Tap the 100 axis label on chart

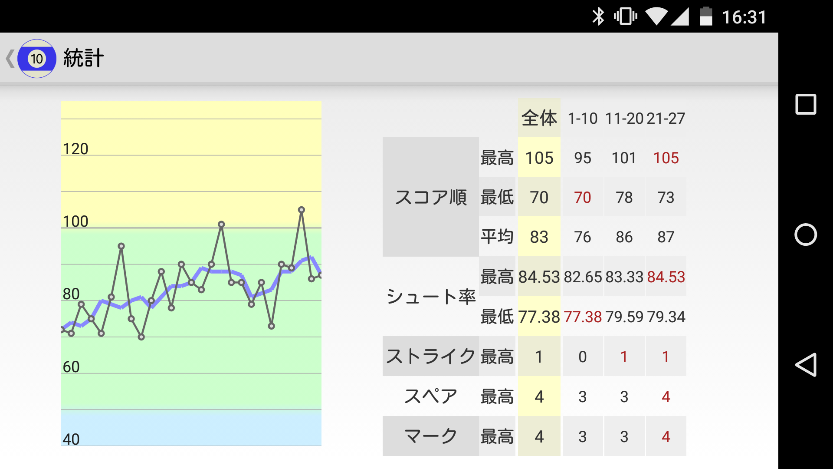tap(75, 221)
